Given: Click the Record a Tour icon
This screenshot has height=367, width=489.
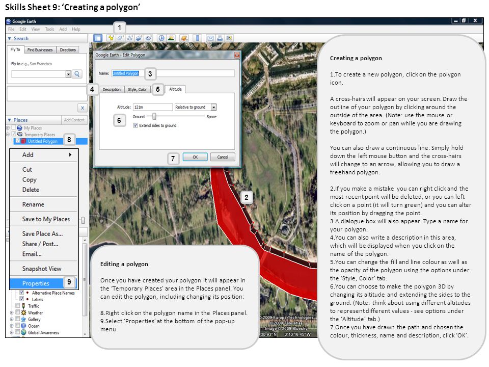Looking at the screenshot, I should (149, 38).
